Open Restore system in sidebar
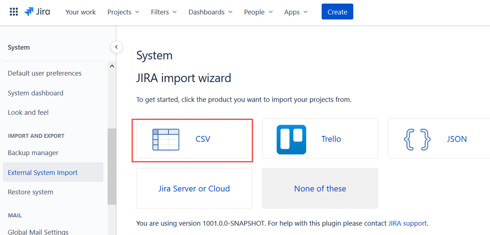Image resolution: width=490 pixels, height=235 pixels. coord(30,192)
